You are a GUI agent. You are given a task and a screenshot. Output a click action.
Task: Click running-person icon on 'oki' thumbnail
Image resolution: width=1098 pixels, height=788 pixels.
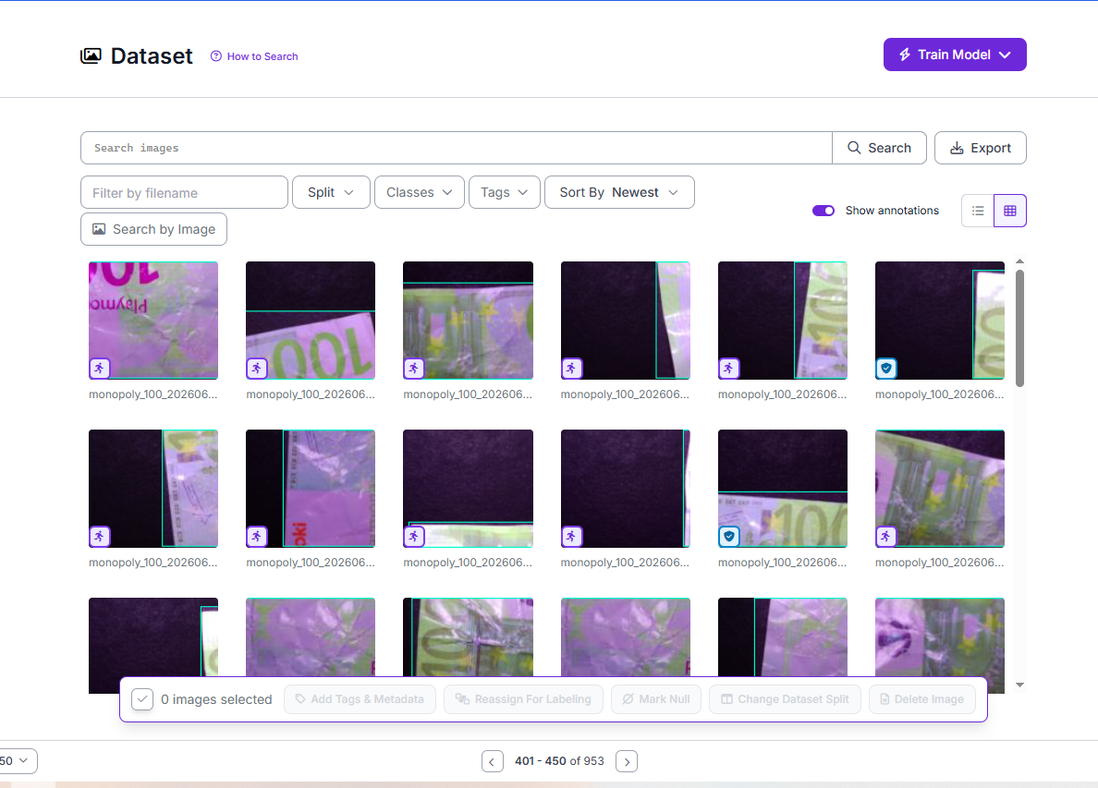(257, 536)
